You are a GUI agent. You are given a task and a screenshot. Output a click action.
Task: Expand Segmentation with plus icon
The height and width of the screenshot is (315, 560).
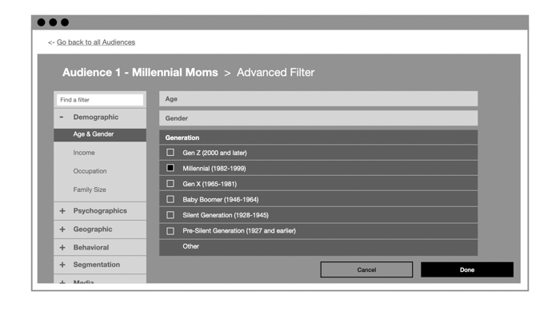click(62, 265)
